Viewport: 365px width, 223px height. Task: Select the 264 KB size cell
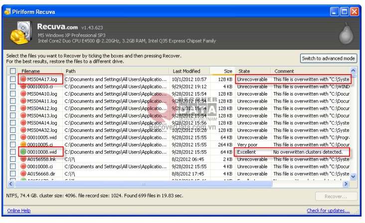click(x=225, y=145)
